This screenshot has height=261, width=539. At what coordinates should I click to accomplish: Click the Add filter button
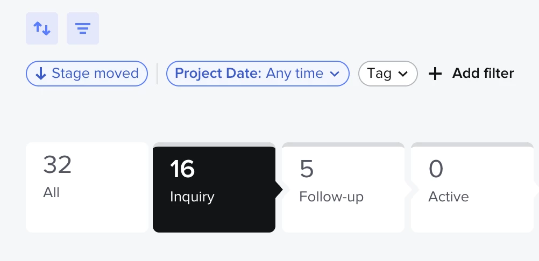point(471,74)
